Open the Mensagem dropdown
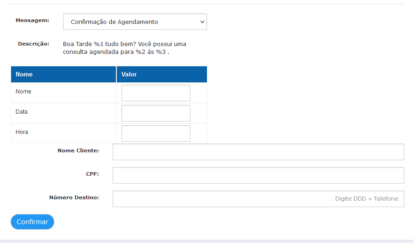 coord(135,22)
